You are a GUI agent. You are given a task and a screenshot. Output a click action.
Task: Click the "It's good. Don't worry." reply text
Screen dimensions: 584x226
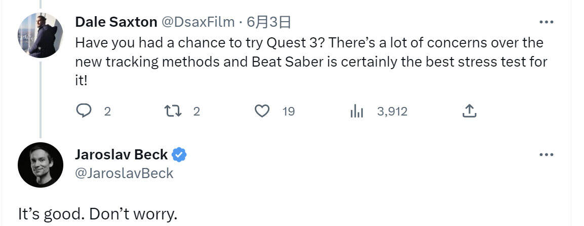(98, 214)
